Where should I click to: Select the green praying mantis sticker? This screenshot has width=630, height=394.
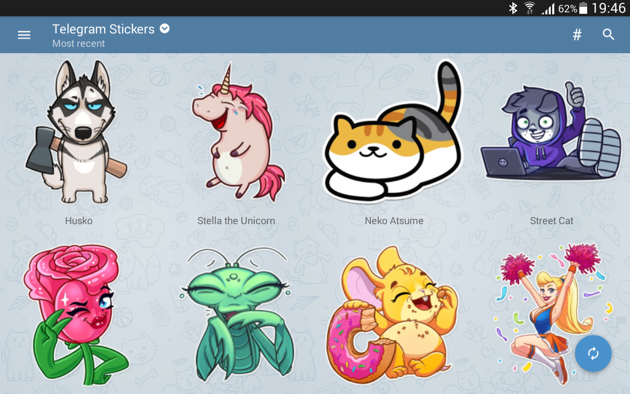pos(237,315)
